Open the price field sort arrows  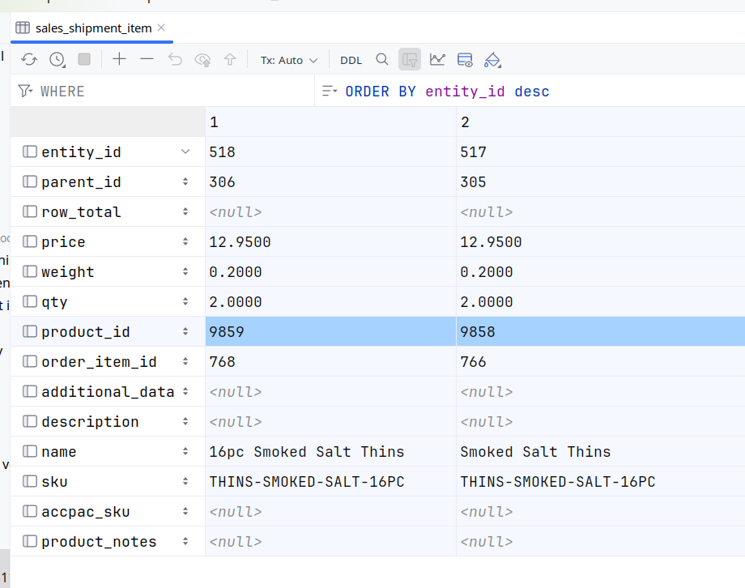(185, 242)
